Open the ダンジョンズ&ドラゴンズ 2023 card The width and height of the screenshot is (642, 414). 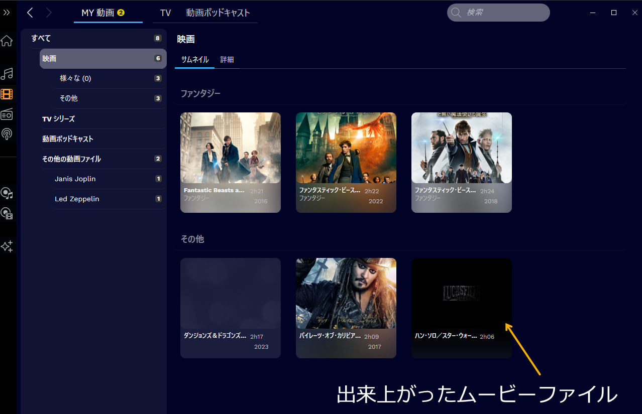[x=231, y=308]
